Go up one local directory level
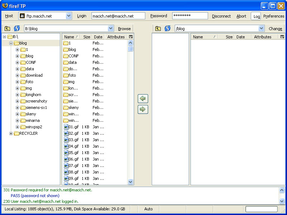Screen dimensions: 287x215 (x=7, y=29)
